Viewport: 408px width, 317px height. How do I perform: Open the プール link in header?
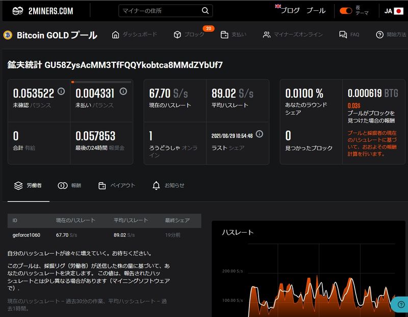[x=316, y=11]
